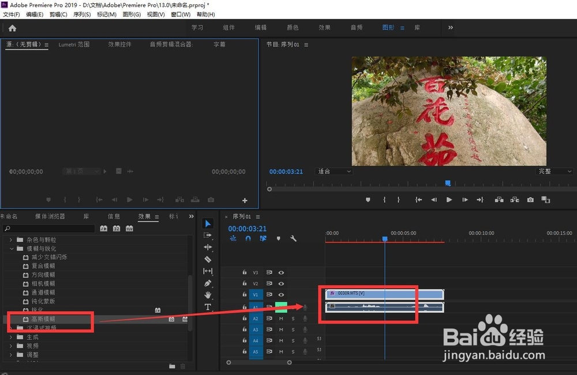Click the New Bin icon in Effects panel

pos(172,366)
